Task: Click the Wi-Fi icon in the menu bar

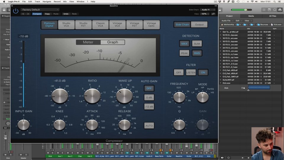Action: [x=252, y=1]
